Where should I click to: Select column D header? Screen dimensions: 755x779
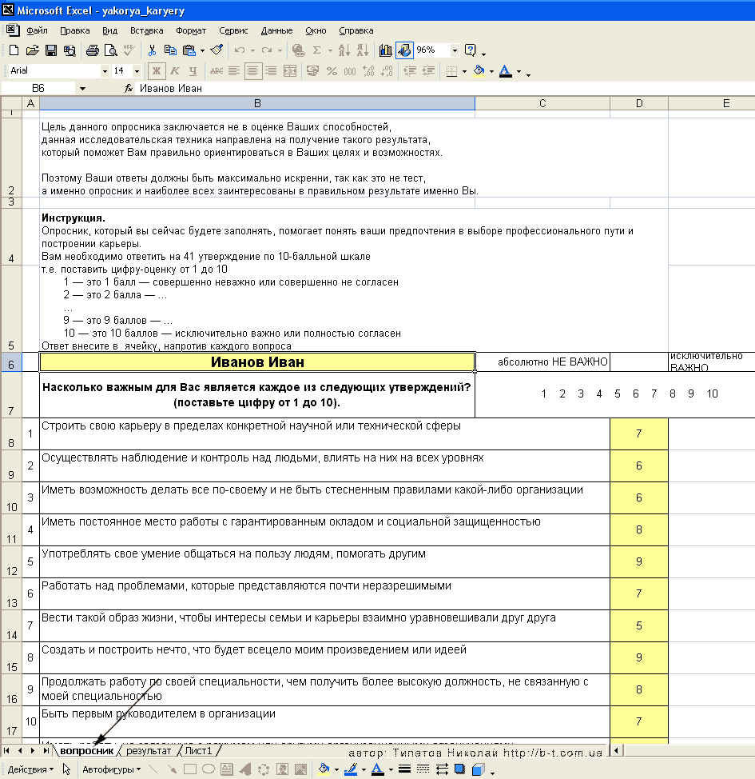[639, 103]
